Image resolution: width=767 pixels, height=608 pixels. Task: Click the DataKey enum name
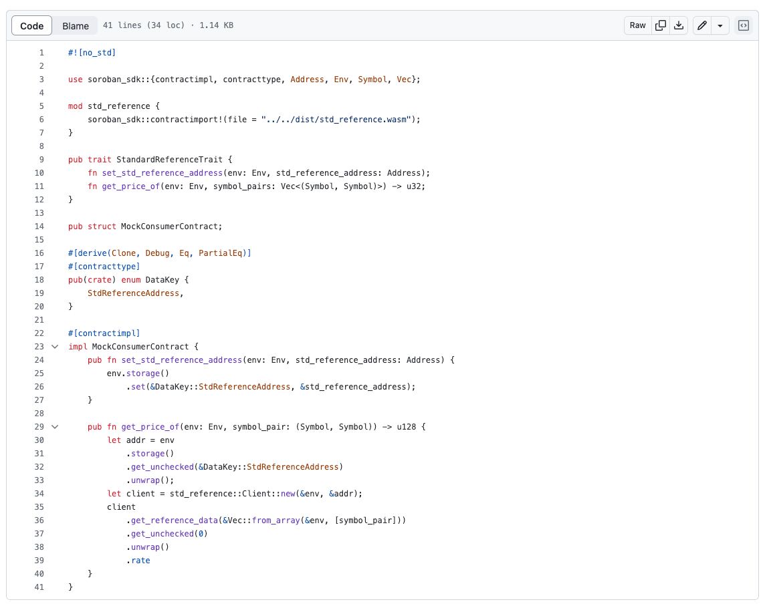(x=162, y=279)
